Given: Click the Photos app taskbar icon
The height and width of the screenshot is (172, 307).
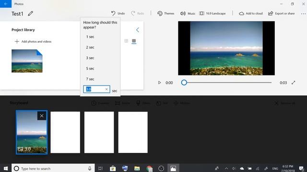Looking at the screenshot, I should [173, 168].
